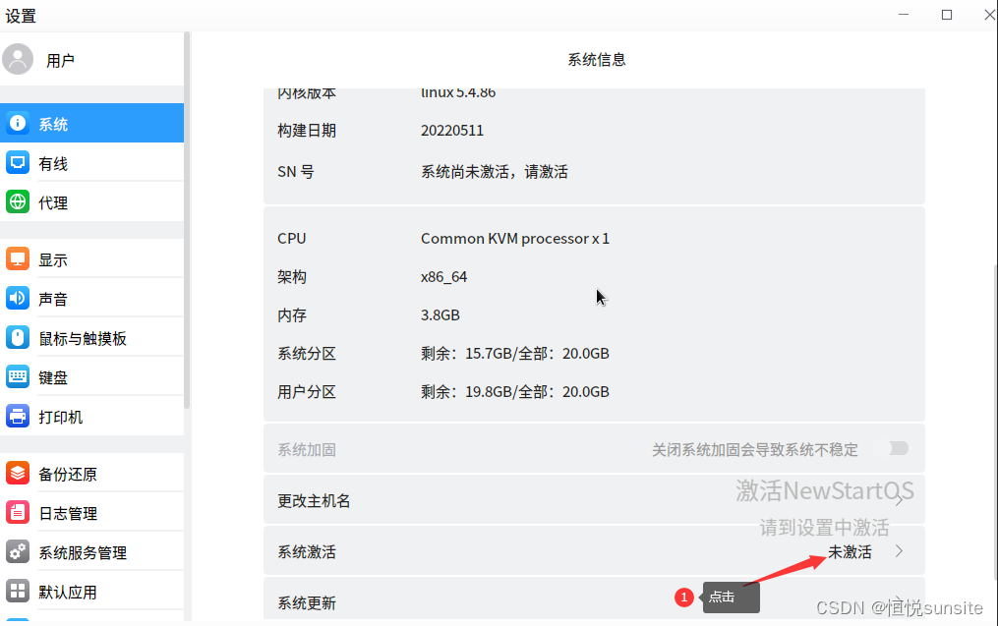This screenshot has width=998, height=626.
Task: Click the 声音 speaker icon
Action: (x=18, y=298)
